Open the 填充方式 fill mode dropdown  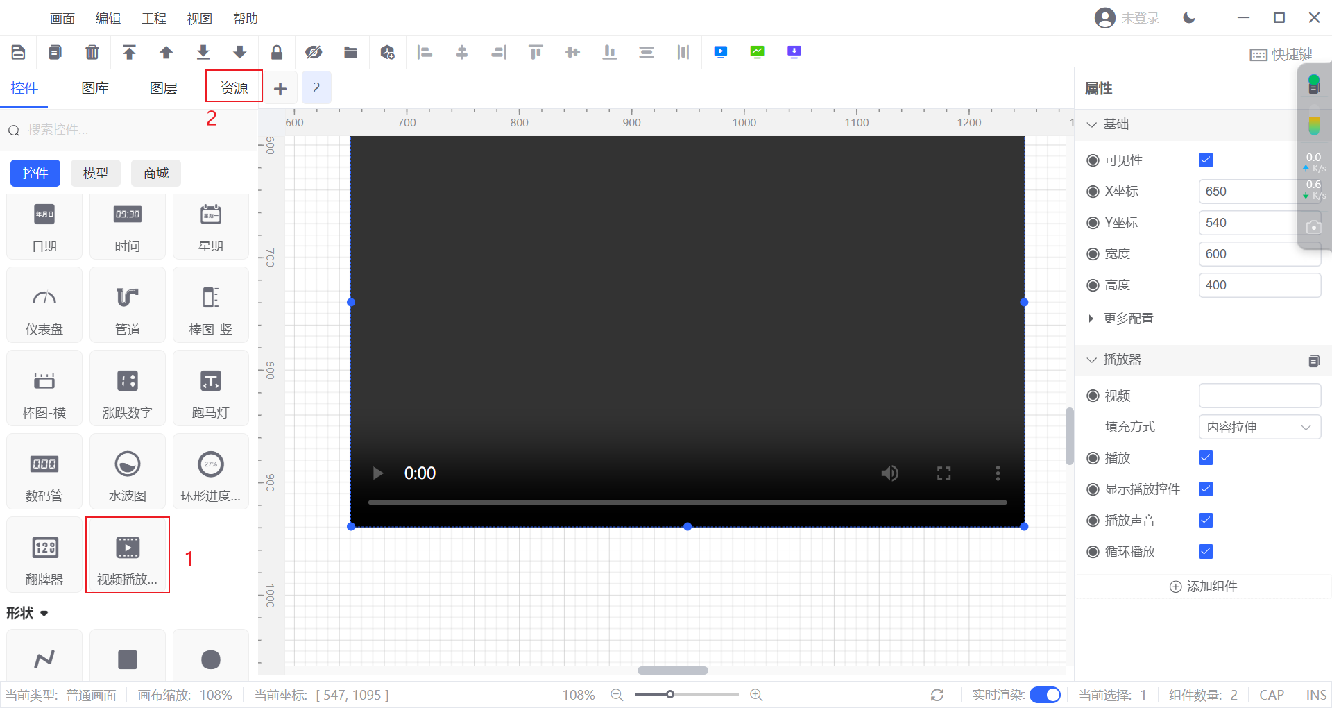pyautogui.click(x=1259, y=427)
